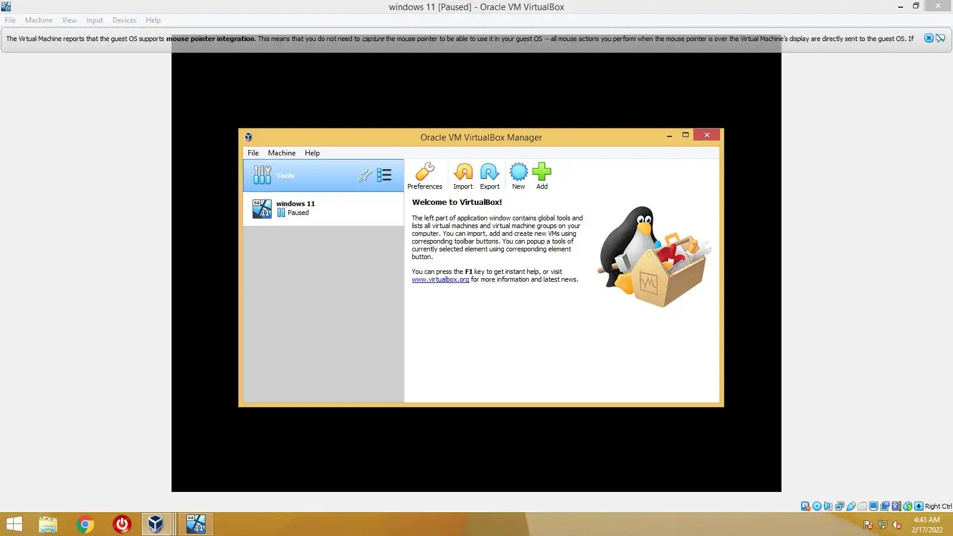Switch to windows 11 VM taskbar button
The image size is (953, 536).
[x=196, y=524]
